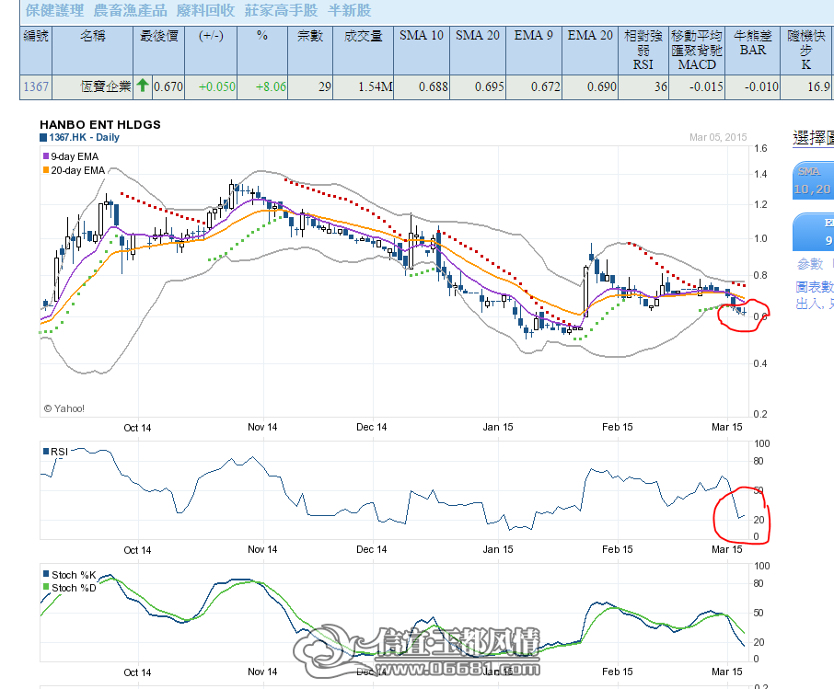This screenshot has width=834, height=689.
Task: Click the Stoch %K legend label
Action: pos(74,575)
